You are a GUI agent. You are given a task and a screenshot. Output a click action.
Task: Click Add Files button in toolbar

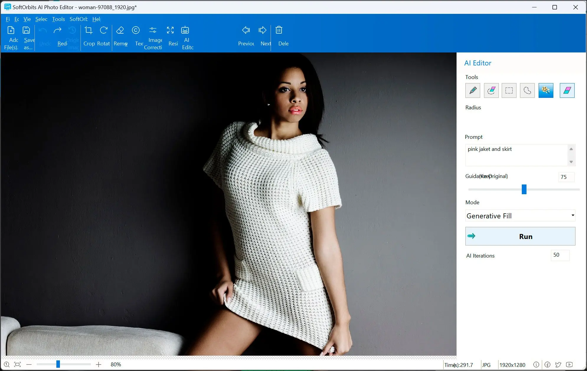point(11,38)
